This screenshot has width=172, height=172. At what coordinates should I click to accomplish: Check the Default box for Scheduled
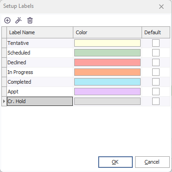click(156, 53)
